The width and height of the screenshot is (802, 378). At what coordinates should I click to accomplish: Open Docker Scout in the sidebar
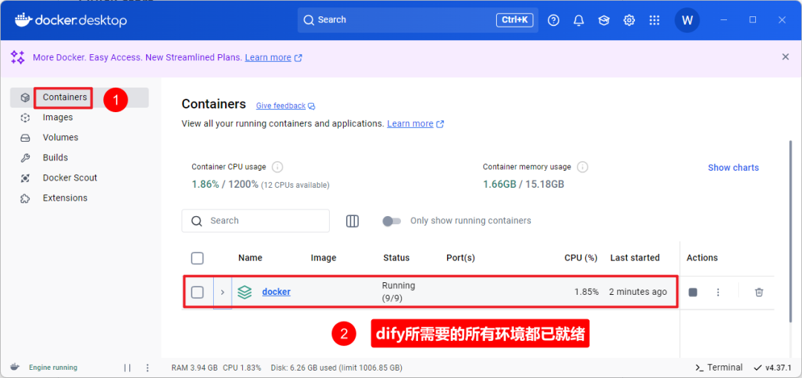pyautogui.click(x=79, y=178)
